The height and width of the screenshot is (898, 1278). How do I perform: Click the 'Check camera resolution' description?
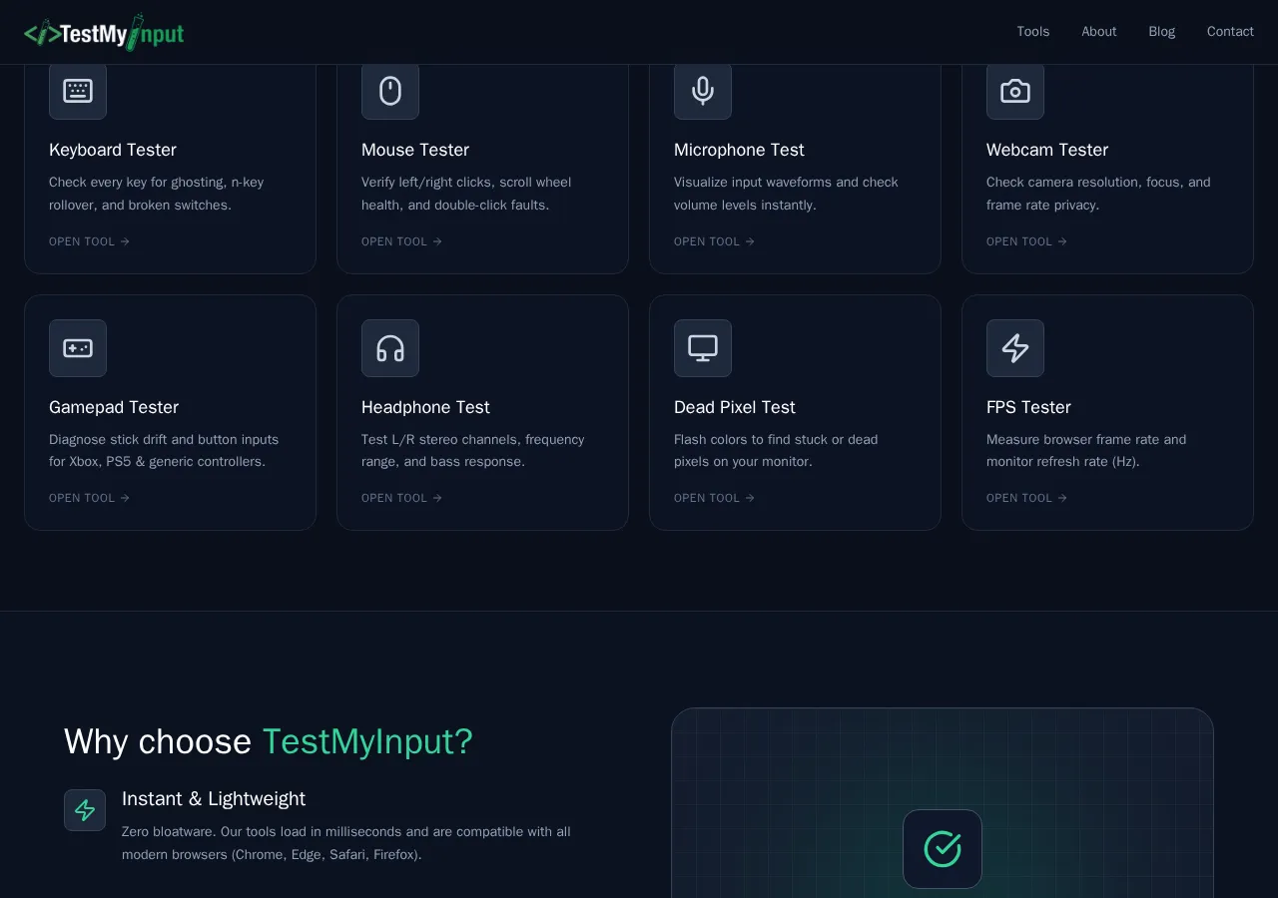pyautogui.click(x=1098, y=194)
